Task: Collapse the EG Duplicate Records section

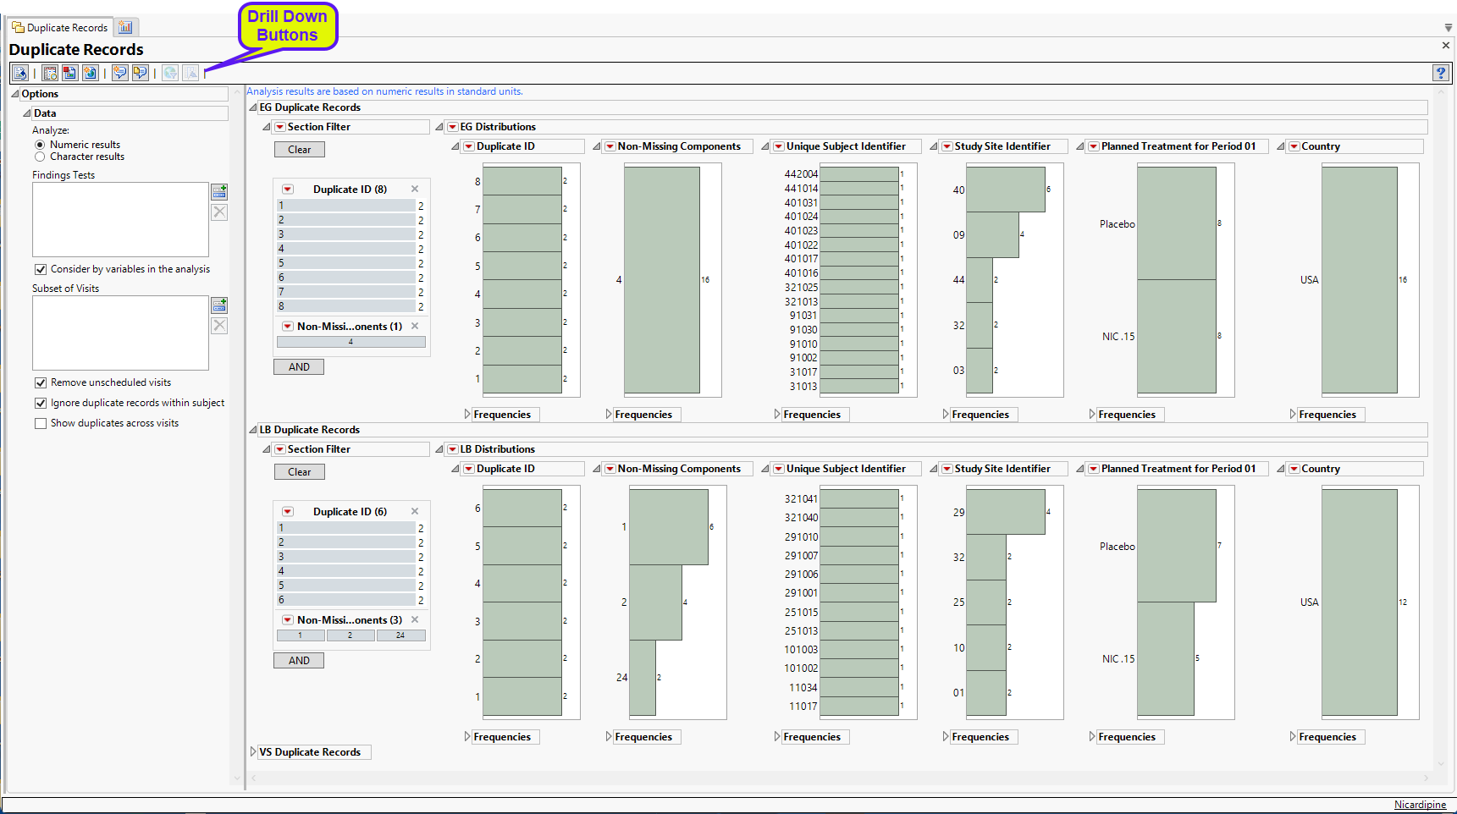Action: (x=253, y=107)
